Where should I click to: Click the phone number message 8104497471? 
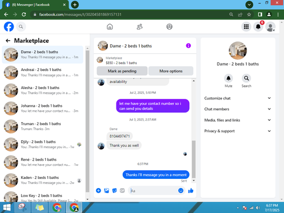click(x=120, y=136)
